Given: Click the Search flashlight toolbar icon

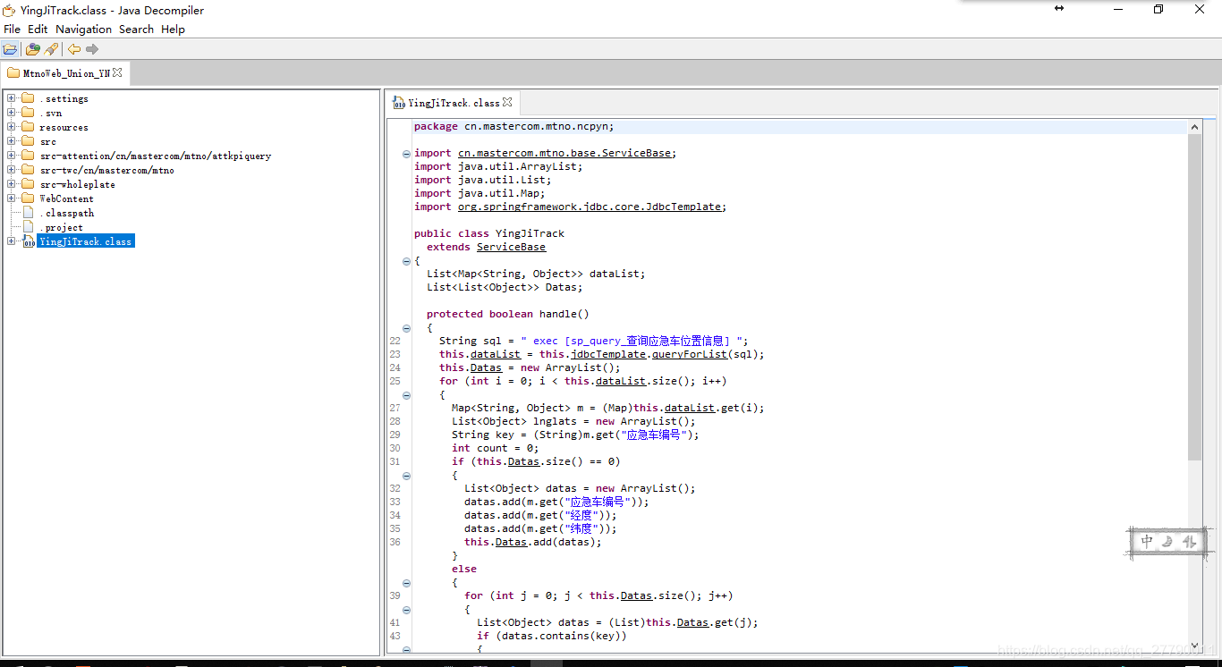Looking at the screenshot, I should coord(51,49).
